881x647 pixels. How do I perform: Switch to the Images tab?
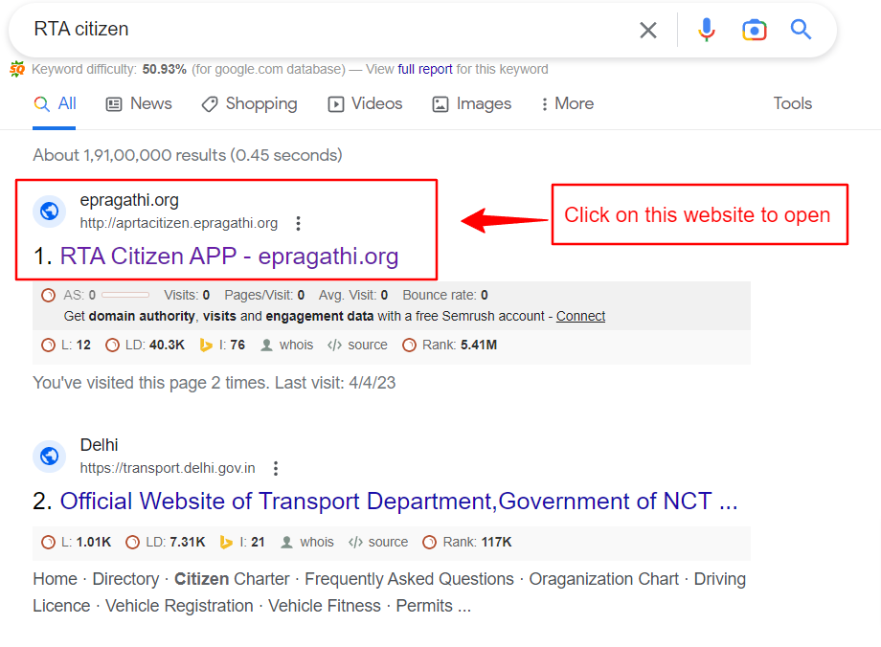(472, 104)
